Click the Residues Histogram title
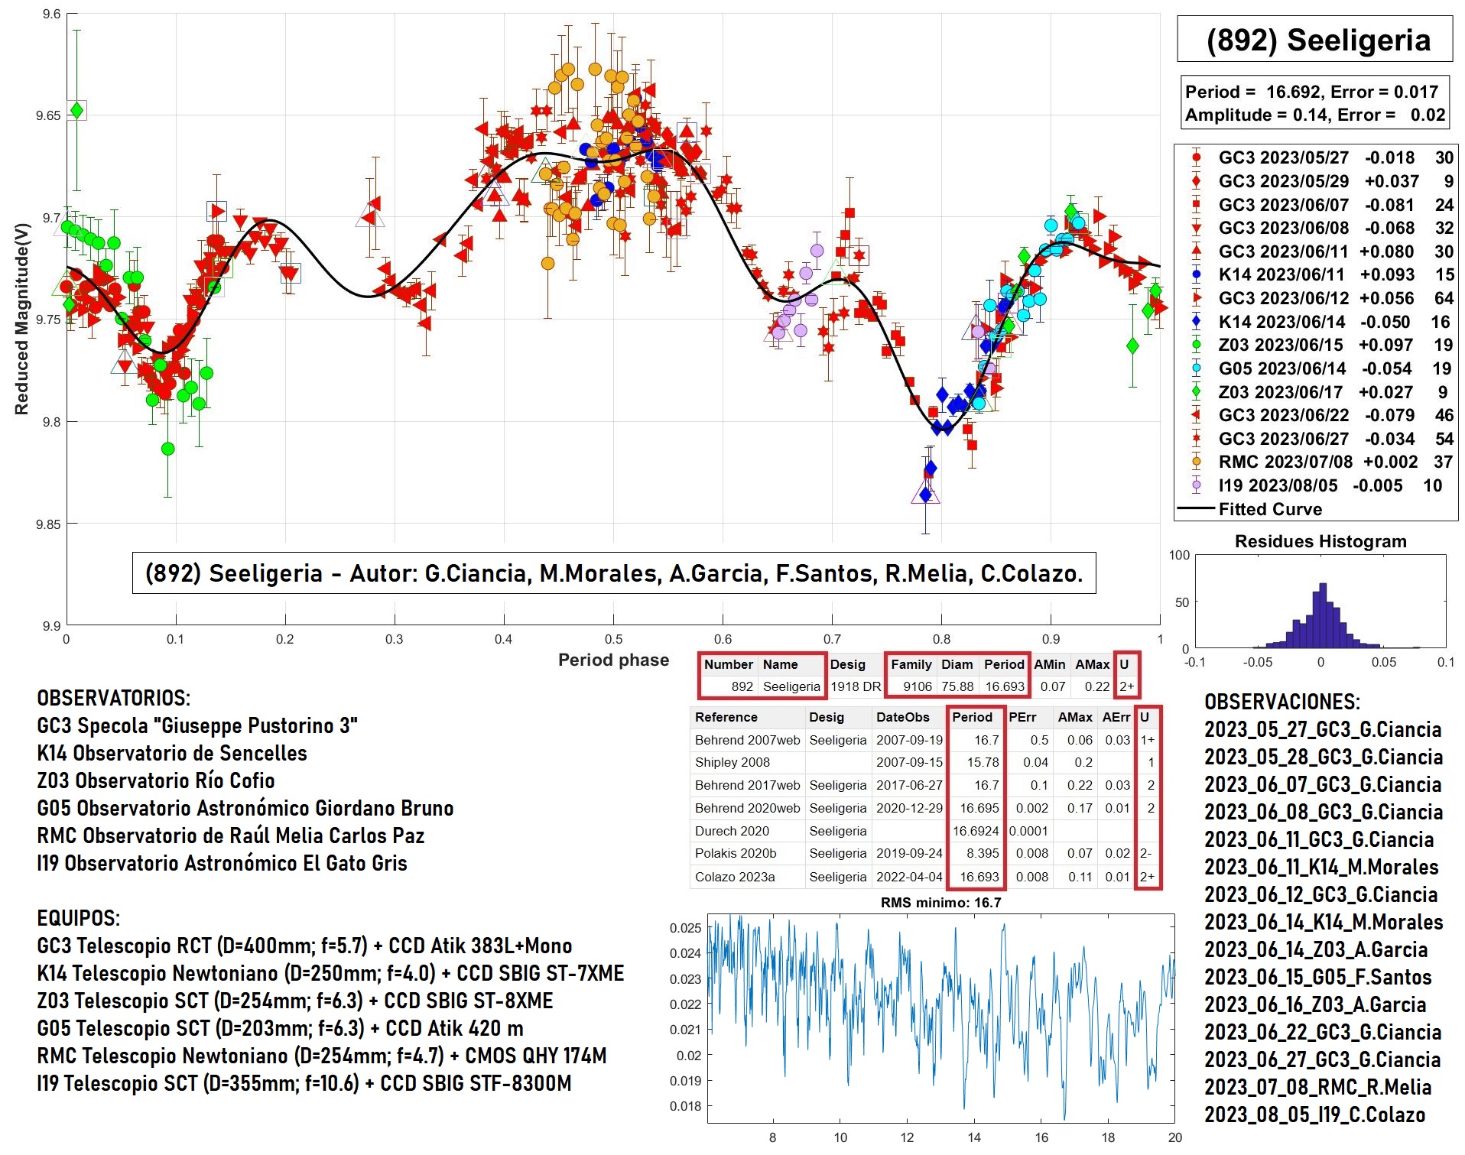 pyautogui.click(x=1320, y=541)
